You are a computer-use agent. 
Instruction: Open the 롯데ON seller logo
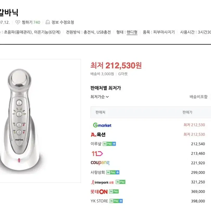pyautogui.click(x=99, y=192)
